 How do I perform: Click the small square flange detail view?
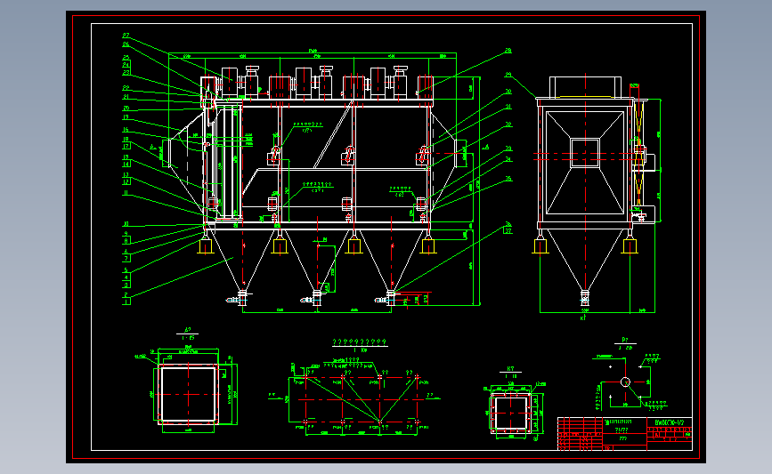pyautogui.click(x=511, y=414)
